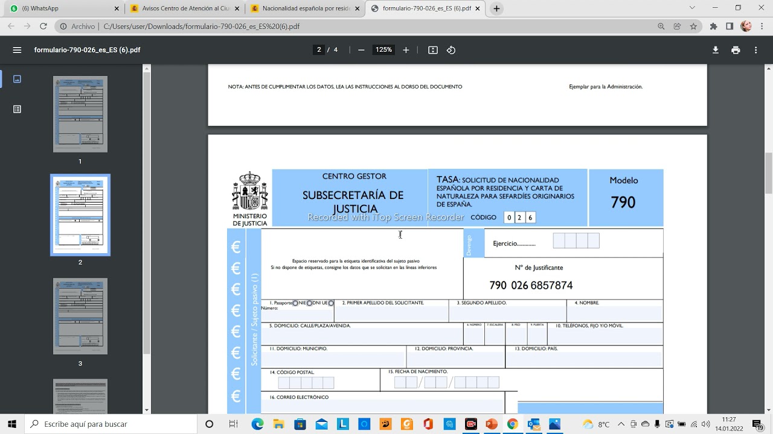Click the fit to page icon
Screen dimensions: 773x434
point(432,50)
